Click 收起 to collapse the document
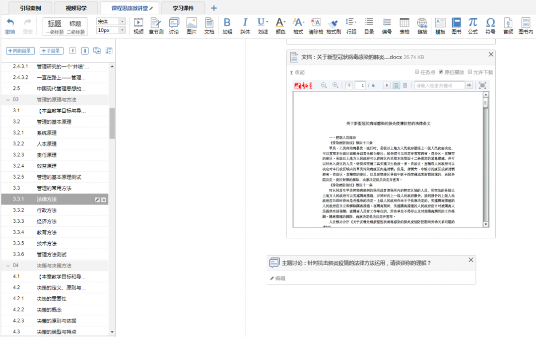Image resolution: width=536 pixels, height=337 pixels. click(297, 72)
